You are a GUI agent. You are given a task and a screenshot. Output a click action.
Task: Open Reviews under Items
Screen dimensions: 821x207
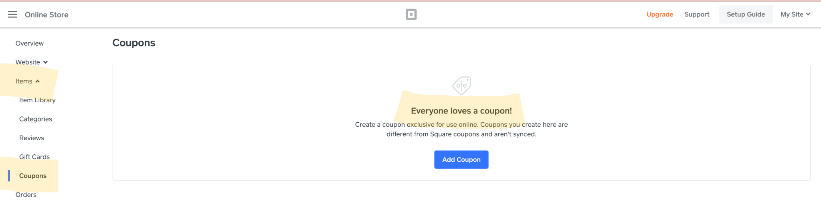pyautogui.click(x=32, y=138)
